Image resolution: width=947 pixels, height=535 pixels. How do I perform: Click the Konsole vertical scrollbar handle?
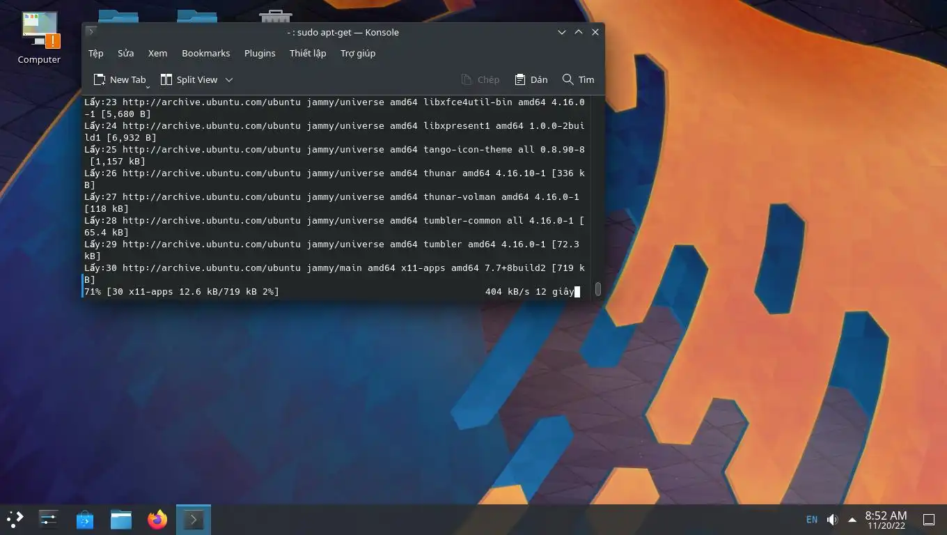[x=597, y=289]
